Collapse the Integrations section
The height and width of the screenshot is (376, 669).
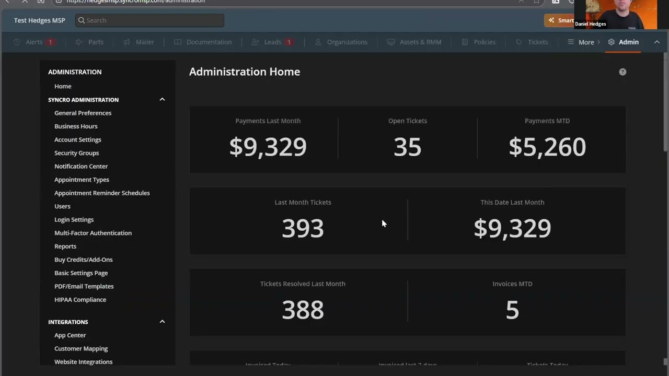click(162, 322)
